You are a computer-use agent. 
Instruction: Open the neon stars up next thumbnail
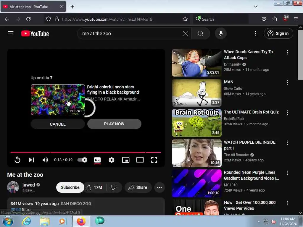(x=58, y=100)
